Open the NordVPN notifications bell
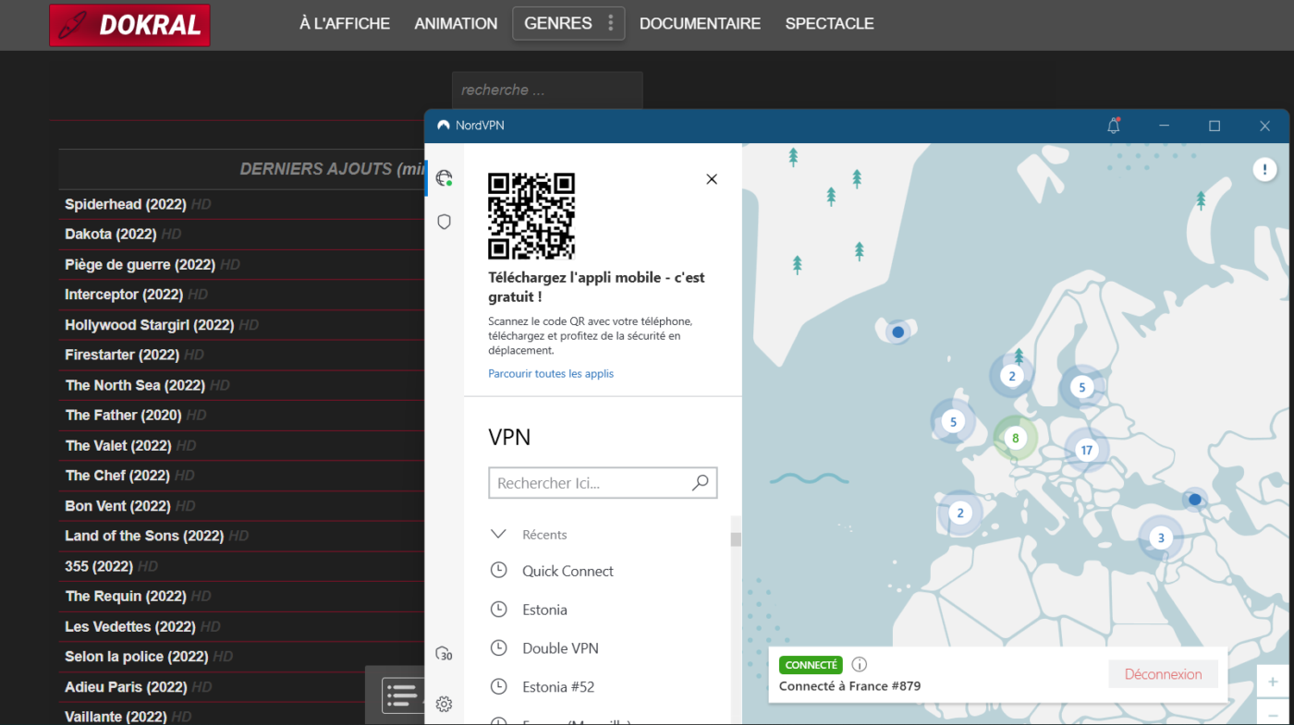 point(1114,126)
